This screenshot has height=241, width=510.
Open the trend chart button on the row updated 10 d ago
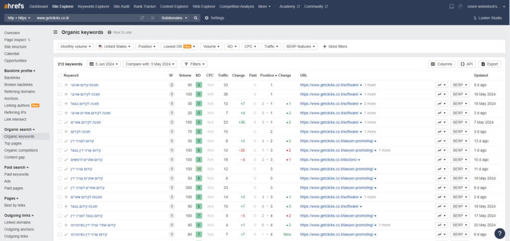tap(442, 160)
